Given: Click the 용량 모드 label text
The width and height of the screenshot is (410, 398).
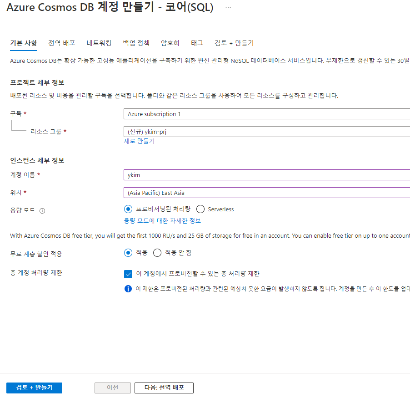Looking at the screenshot, I should (x=22, y=210).
